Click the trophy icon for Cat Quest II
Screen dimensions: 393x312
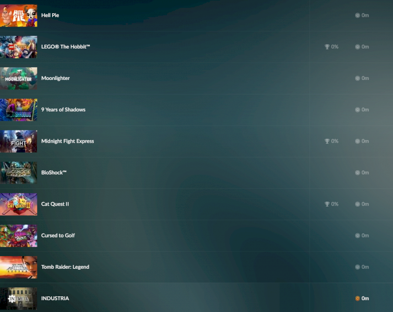[x=327, y=204]
